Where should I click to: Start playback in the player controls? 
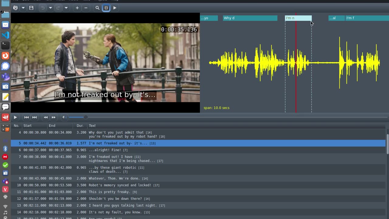pos(15,117)
